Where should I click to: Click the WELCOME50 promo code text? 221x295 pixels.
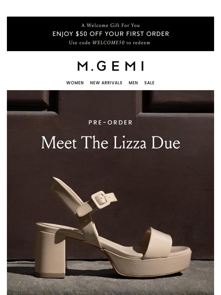(108, 43)
